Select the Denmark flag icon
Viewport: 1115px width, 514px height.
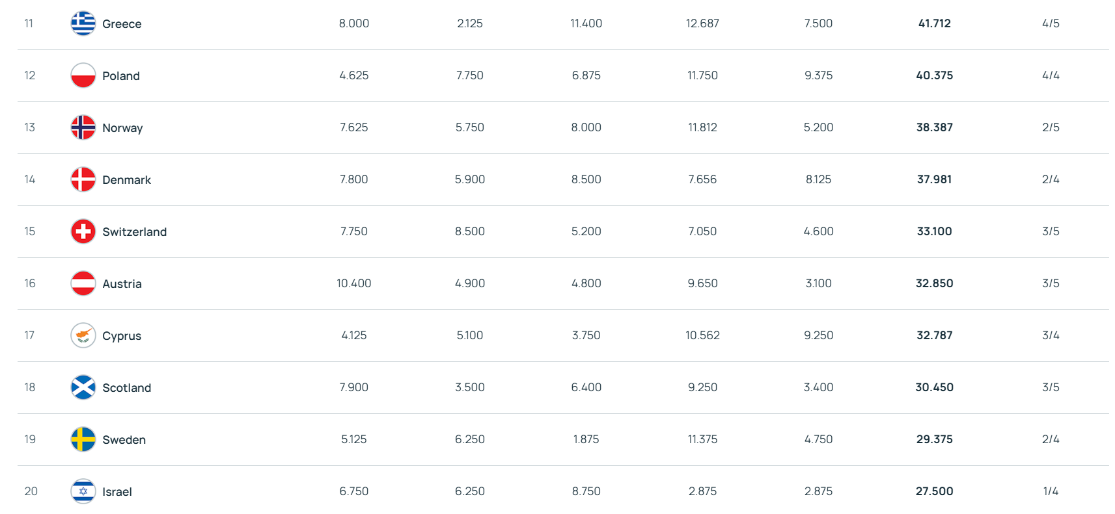pos(83,179)
